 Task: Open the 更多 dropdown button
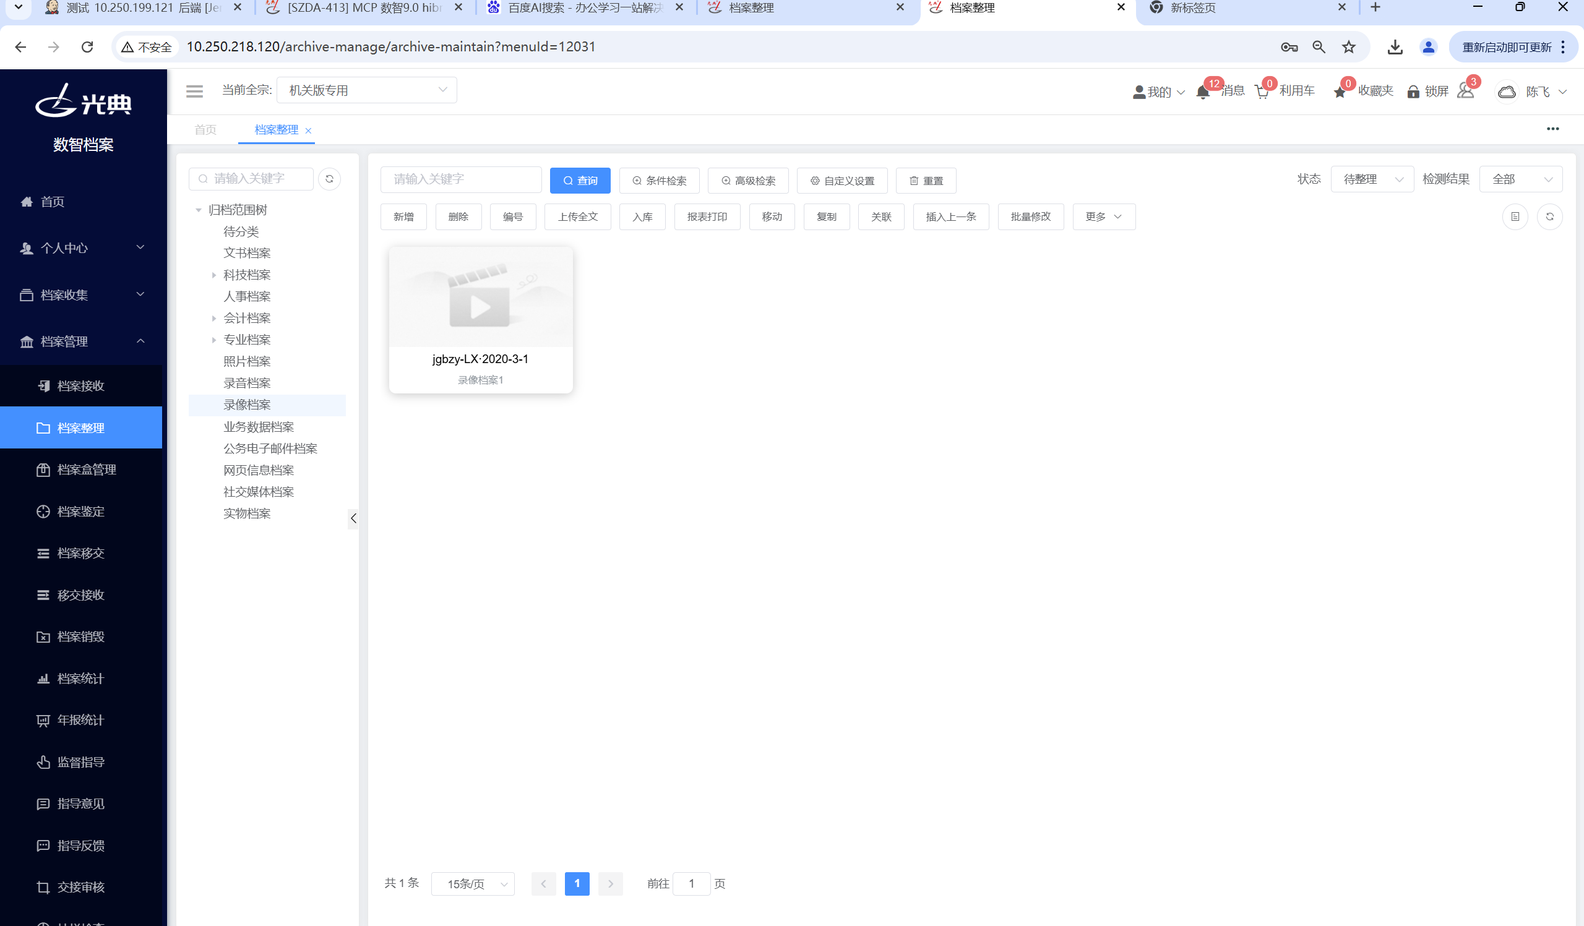pos(1104,216)
